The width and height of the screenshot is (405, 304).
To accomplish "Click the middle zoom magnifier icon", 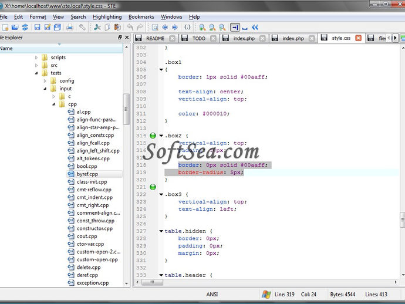I will coord(212,27).
